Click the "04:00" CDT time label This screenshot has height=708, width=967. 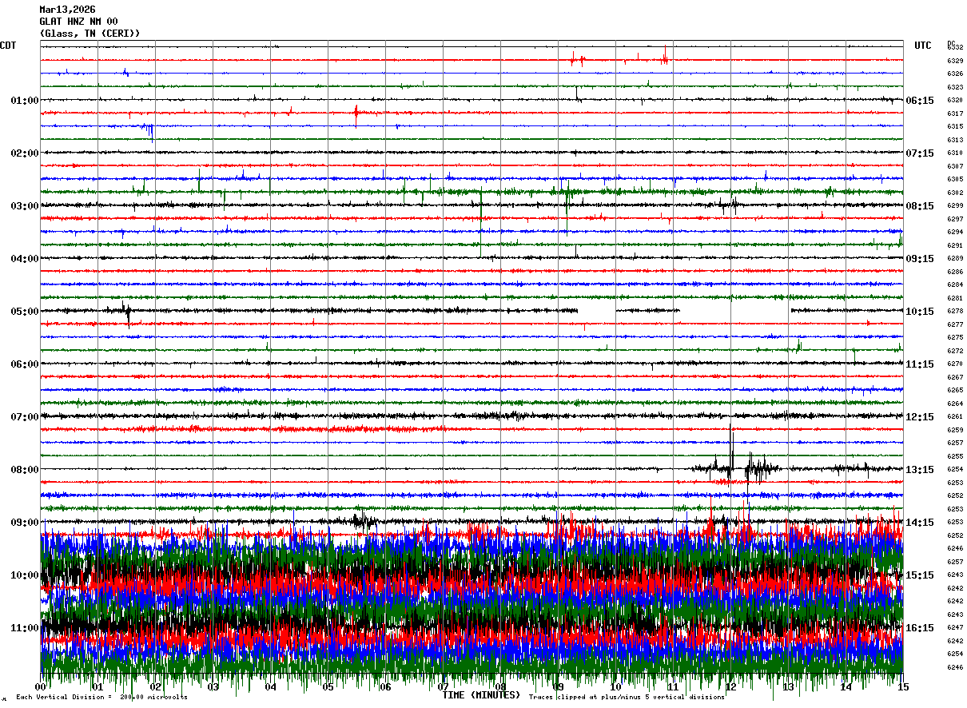coord(25,259)
